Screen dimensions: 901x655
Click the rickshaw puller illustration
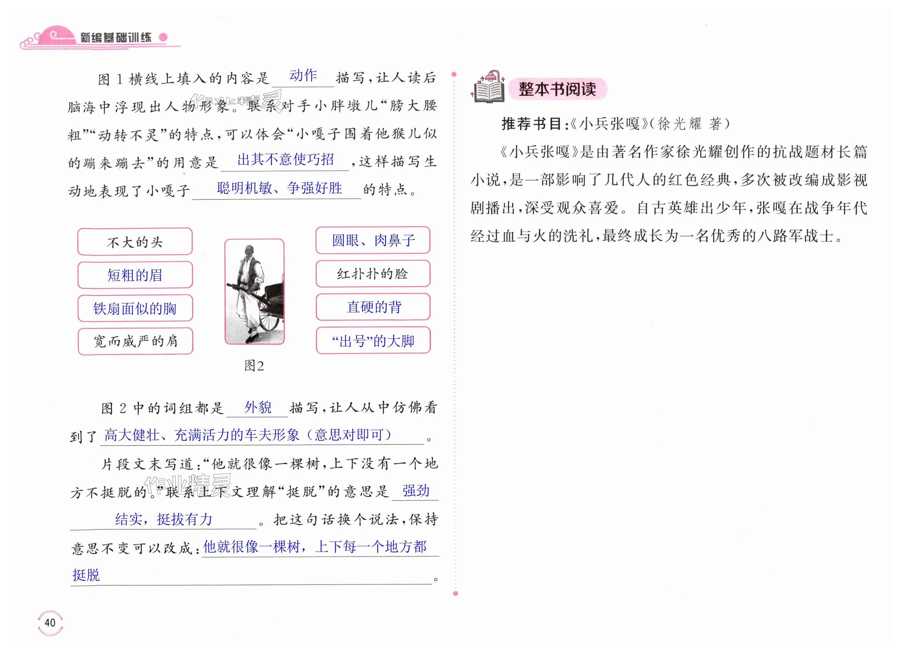click(254, 291)
